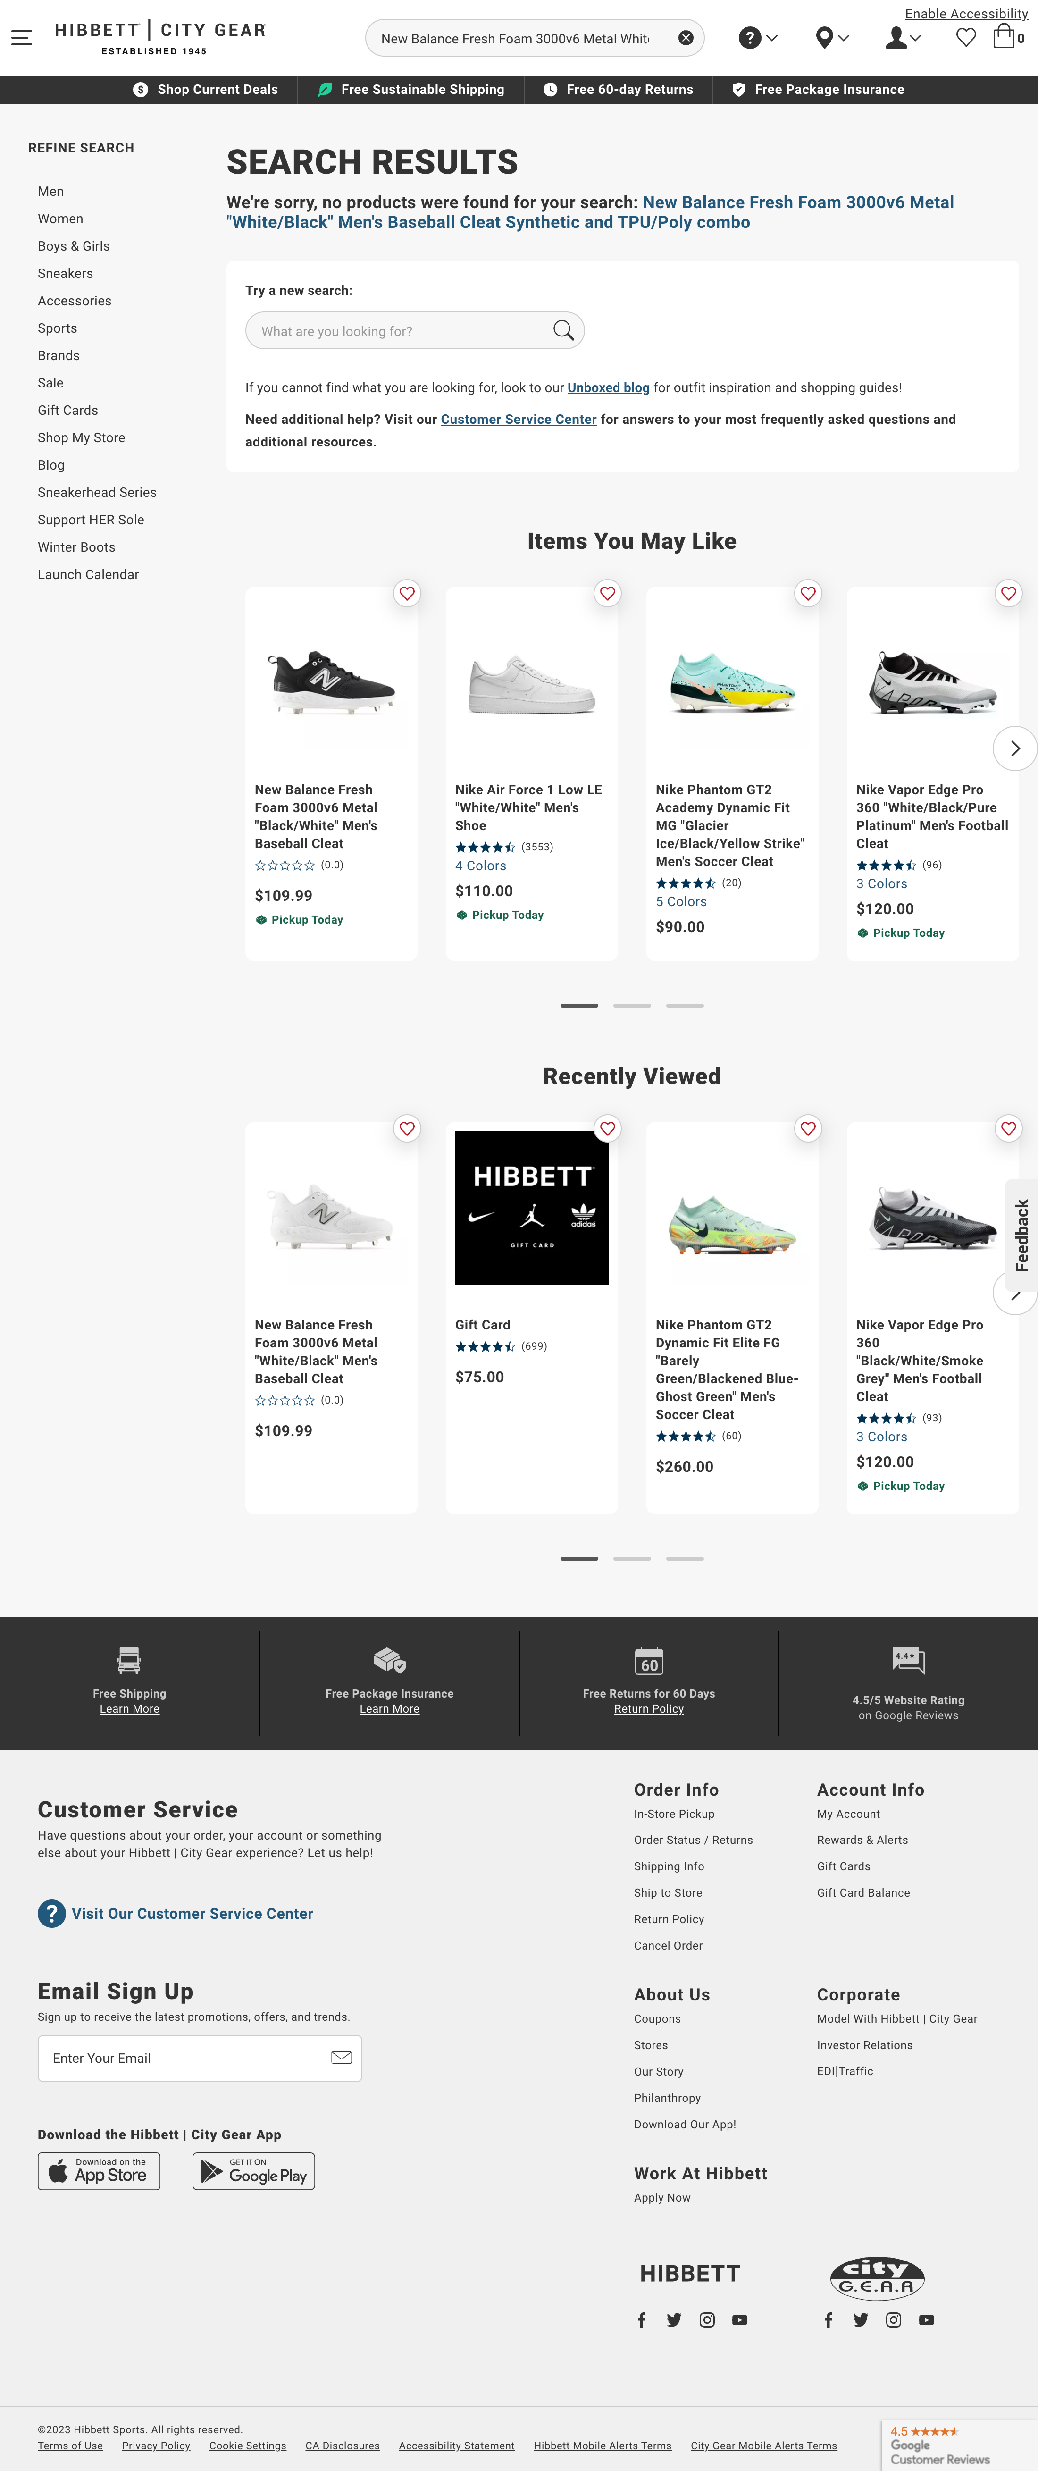The height and width of the screenshot is (2471, 1038).
Task: Click the Unboxed blog link
Action: 608,387
